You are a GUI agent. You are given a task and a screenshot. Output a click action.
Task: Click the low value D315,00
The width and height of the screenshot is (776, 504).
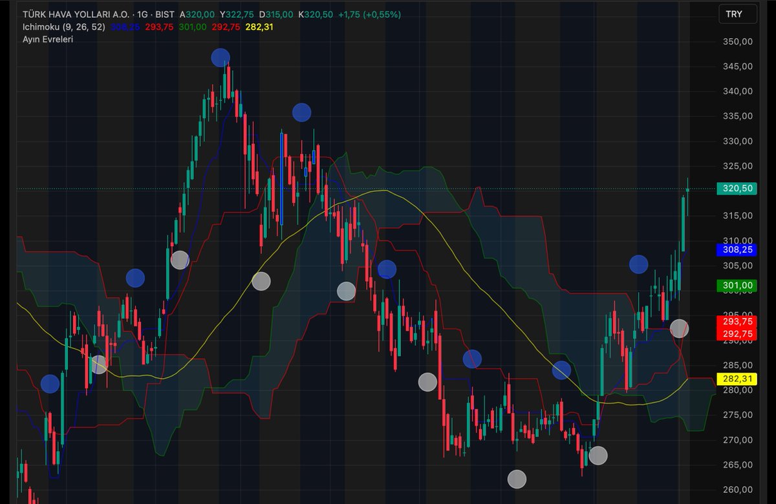(x=275, y=14)
